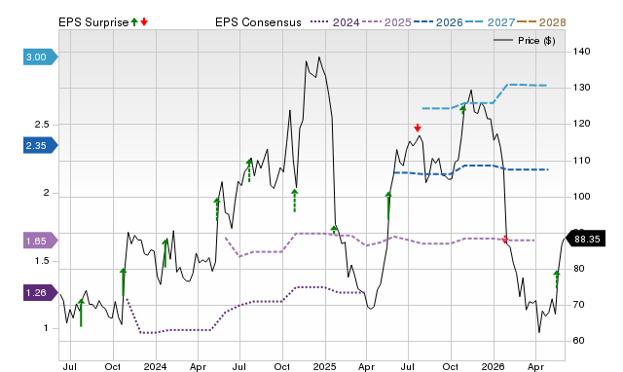Select the green surprise arrow at October 2023 price jump
The image size is (623, 372).
click(x=124, y=281)
